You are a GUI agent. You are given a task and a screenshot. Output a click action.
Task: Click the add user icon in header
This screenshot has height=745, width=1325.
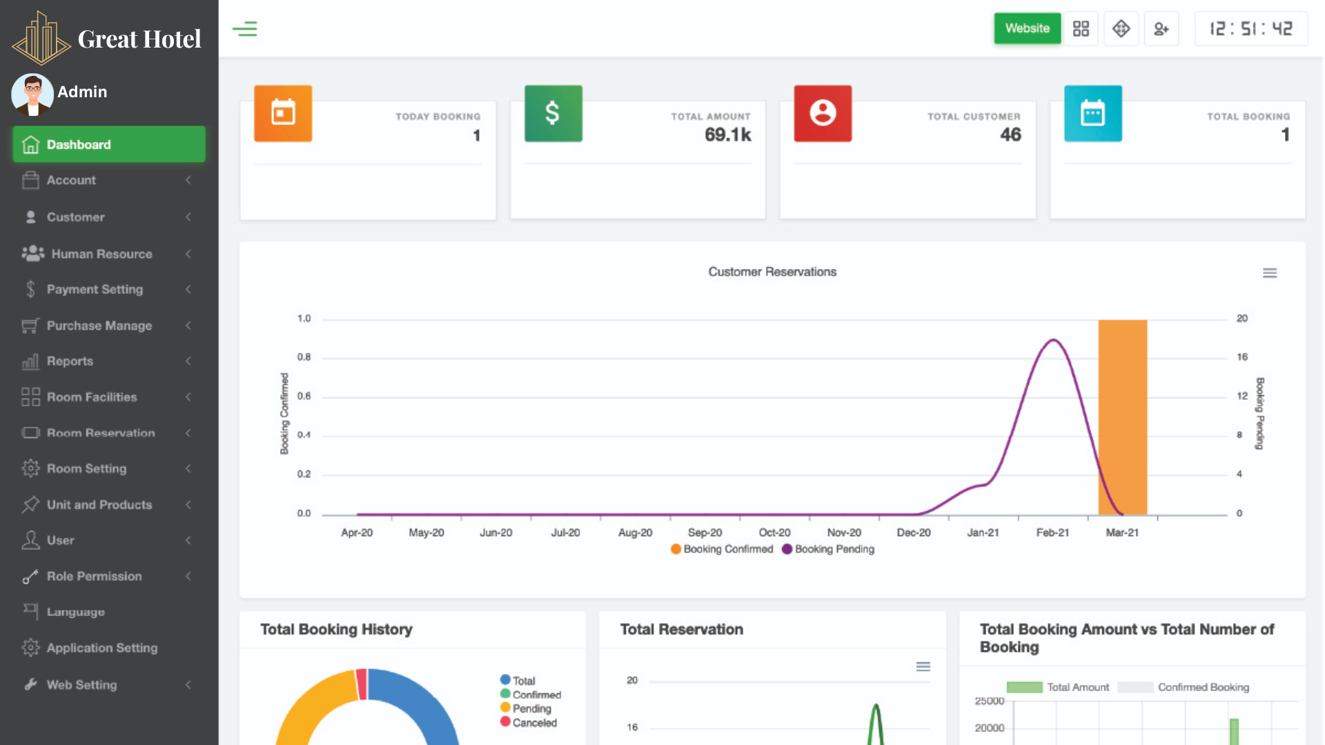click(x=1161, y=29)
